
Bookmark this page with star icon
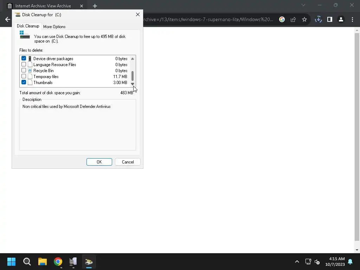click(304, 19)
